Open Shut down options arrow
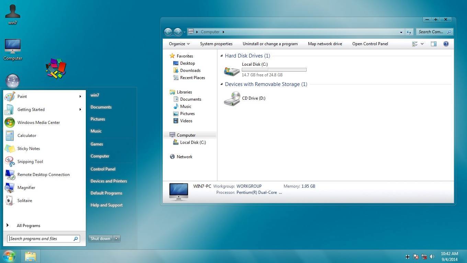Viewport: 467px width, 263px height. (116, 239)
